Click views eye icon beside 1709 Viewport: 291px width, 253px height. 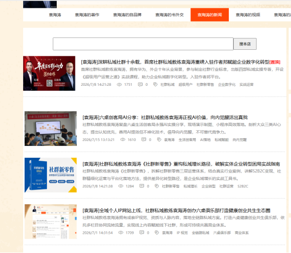pos(121,233)
